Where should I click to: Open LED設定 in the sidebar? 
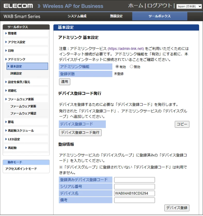point(26,139)
